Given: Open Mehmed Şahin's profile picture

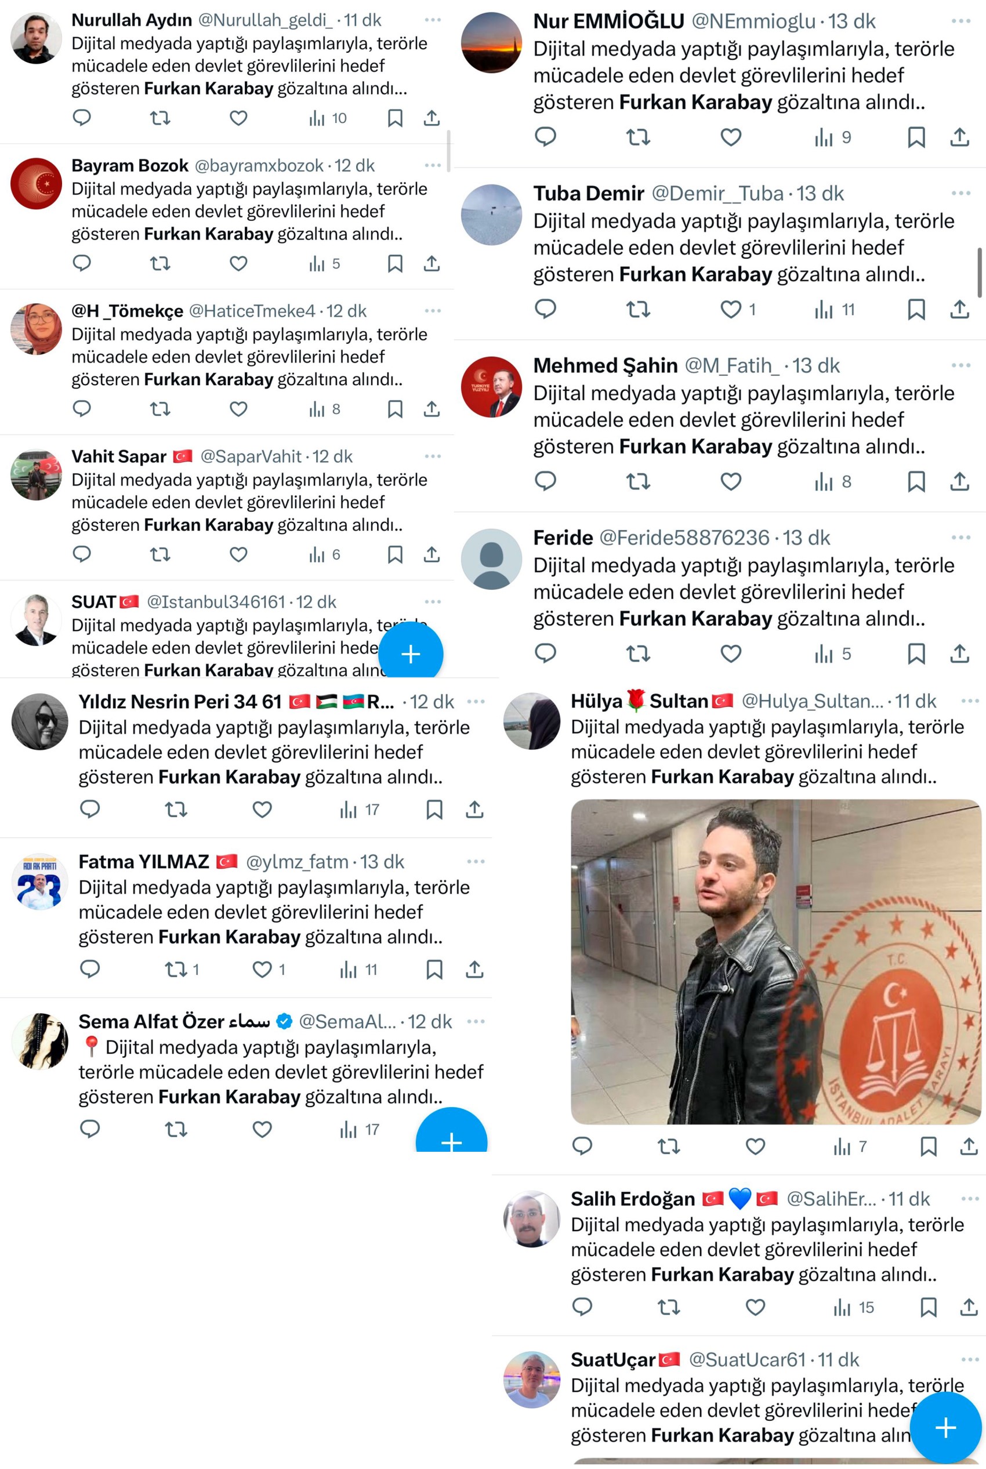Looking at the screenshot, I should (491, 387).
